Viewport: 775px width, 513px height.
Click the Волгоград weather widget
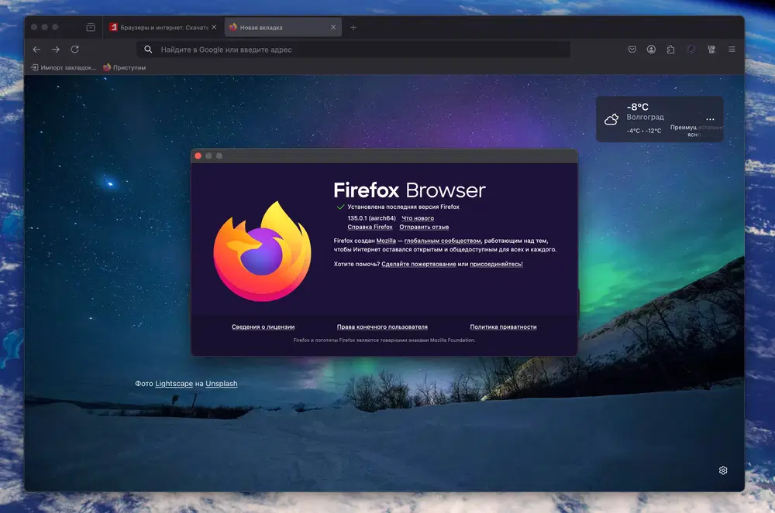pos(660,119)
